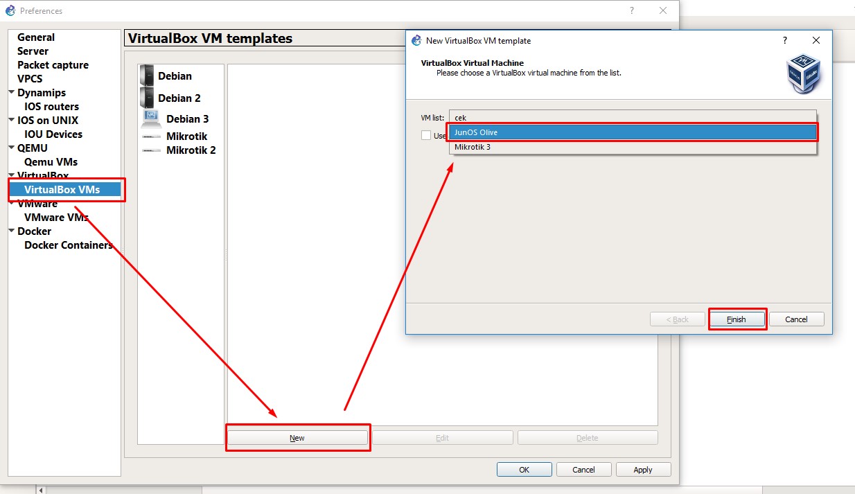The width and height of the screenshot is (855, 494).
Task: Open the Server preferences page
Action: coord(33,51)
